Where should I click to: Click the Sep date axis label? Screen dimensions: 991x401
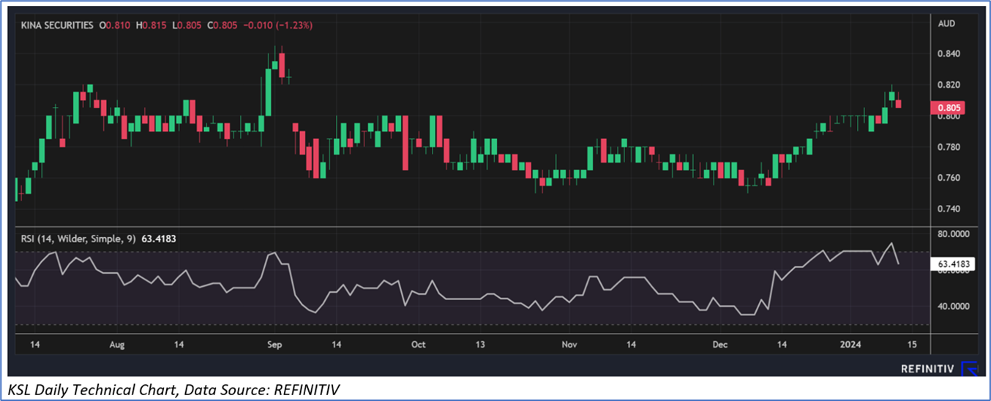coord(274,344)
